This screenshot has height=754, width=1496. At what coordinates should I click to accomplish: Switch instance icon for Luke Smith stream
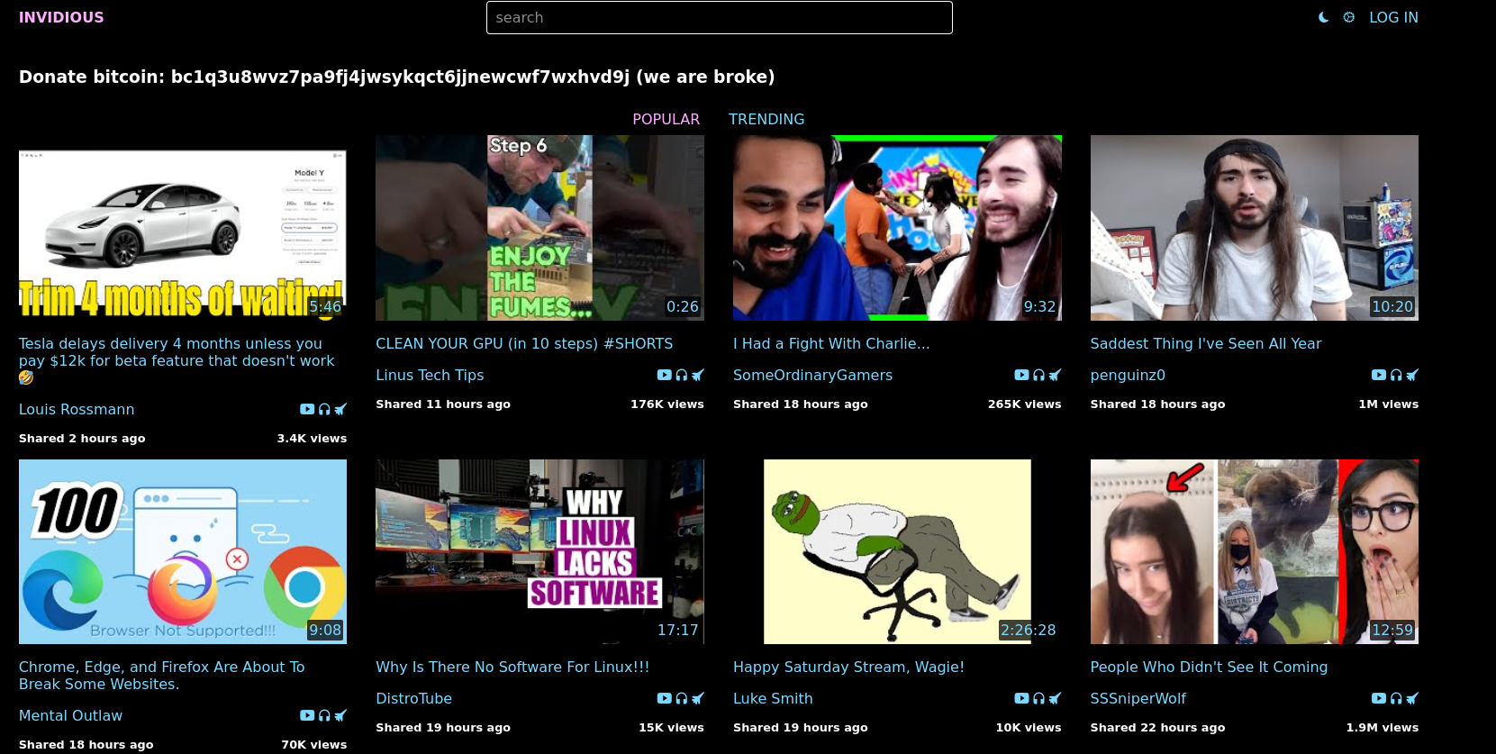1055,698
